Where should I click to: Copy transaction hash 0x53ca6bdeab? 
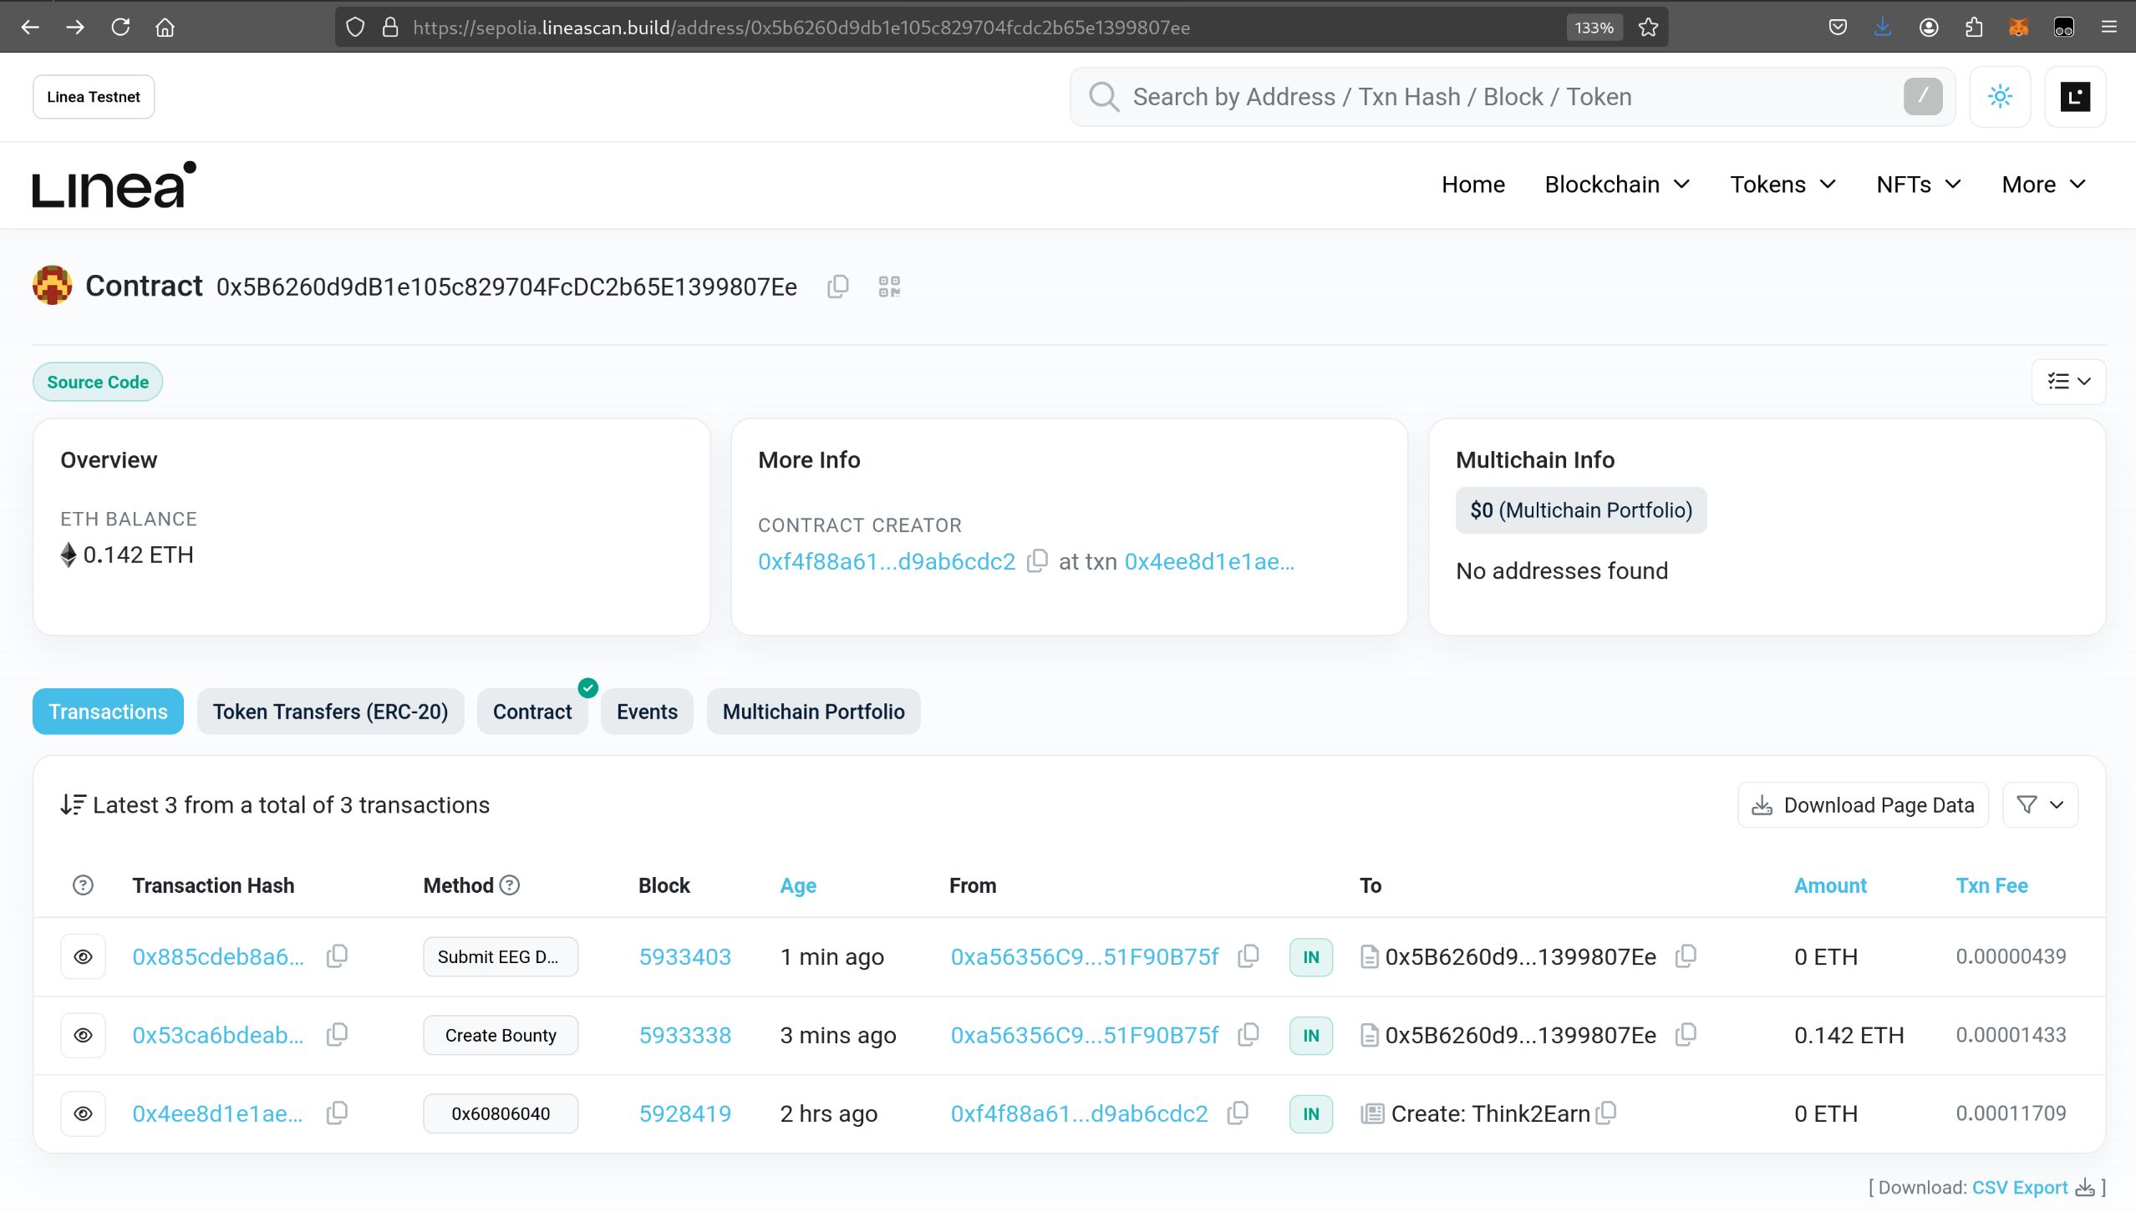tap(337, 1035)
